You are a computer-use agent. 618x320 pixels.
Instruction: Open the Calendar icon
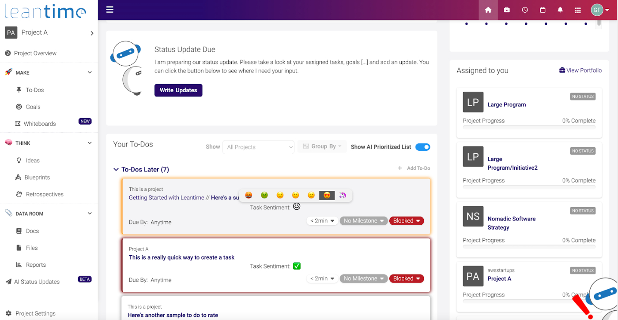coord(543,9)
